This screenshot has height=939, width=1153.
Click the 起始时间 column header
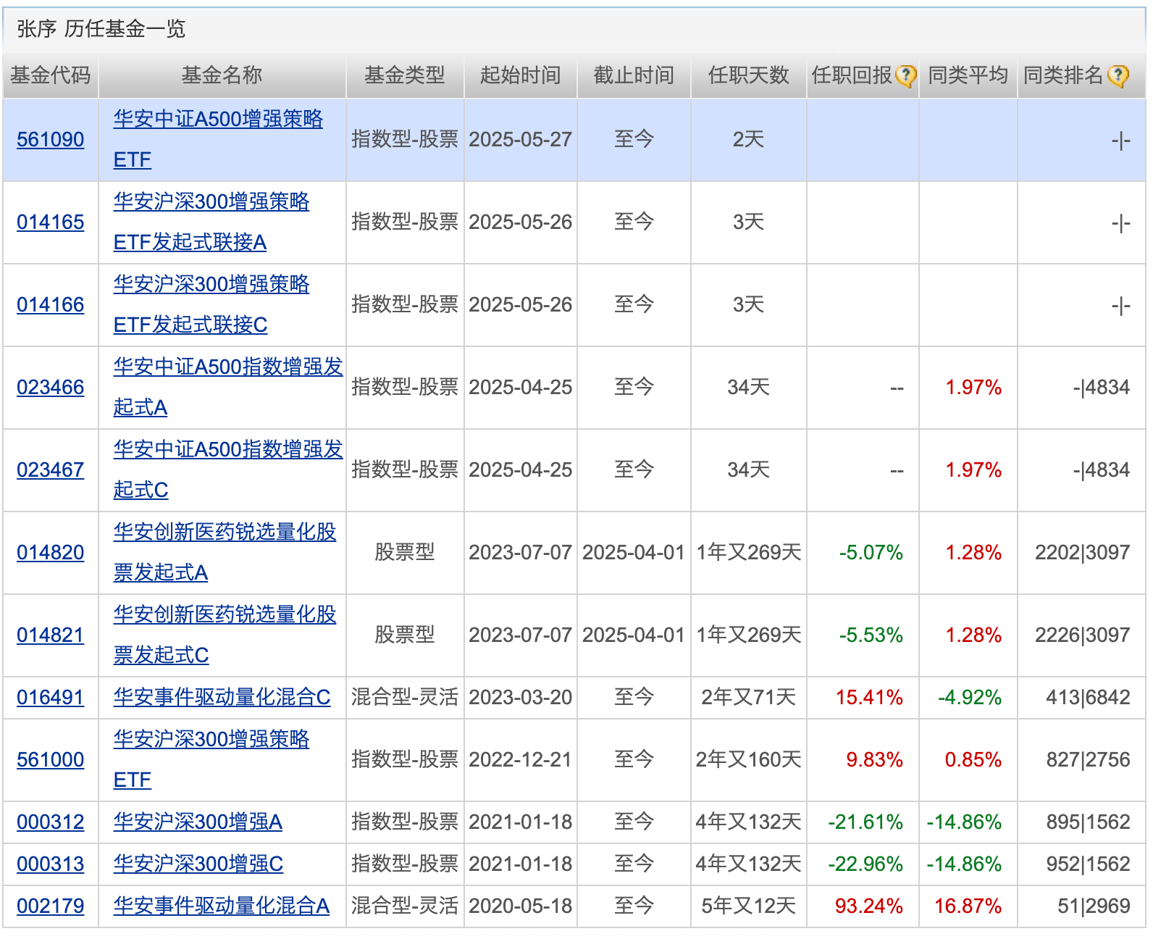(x=521, y=75)
